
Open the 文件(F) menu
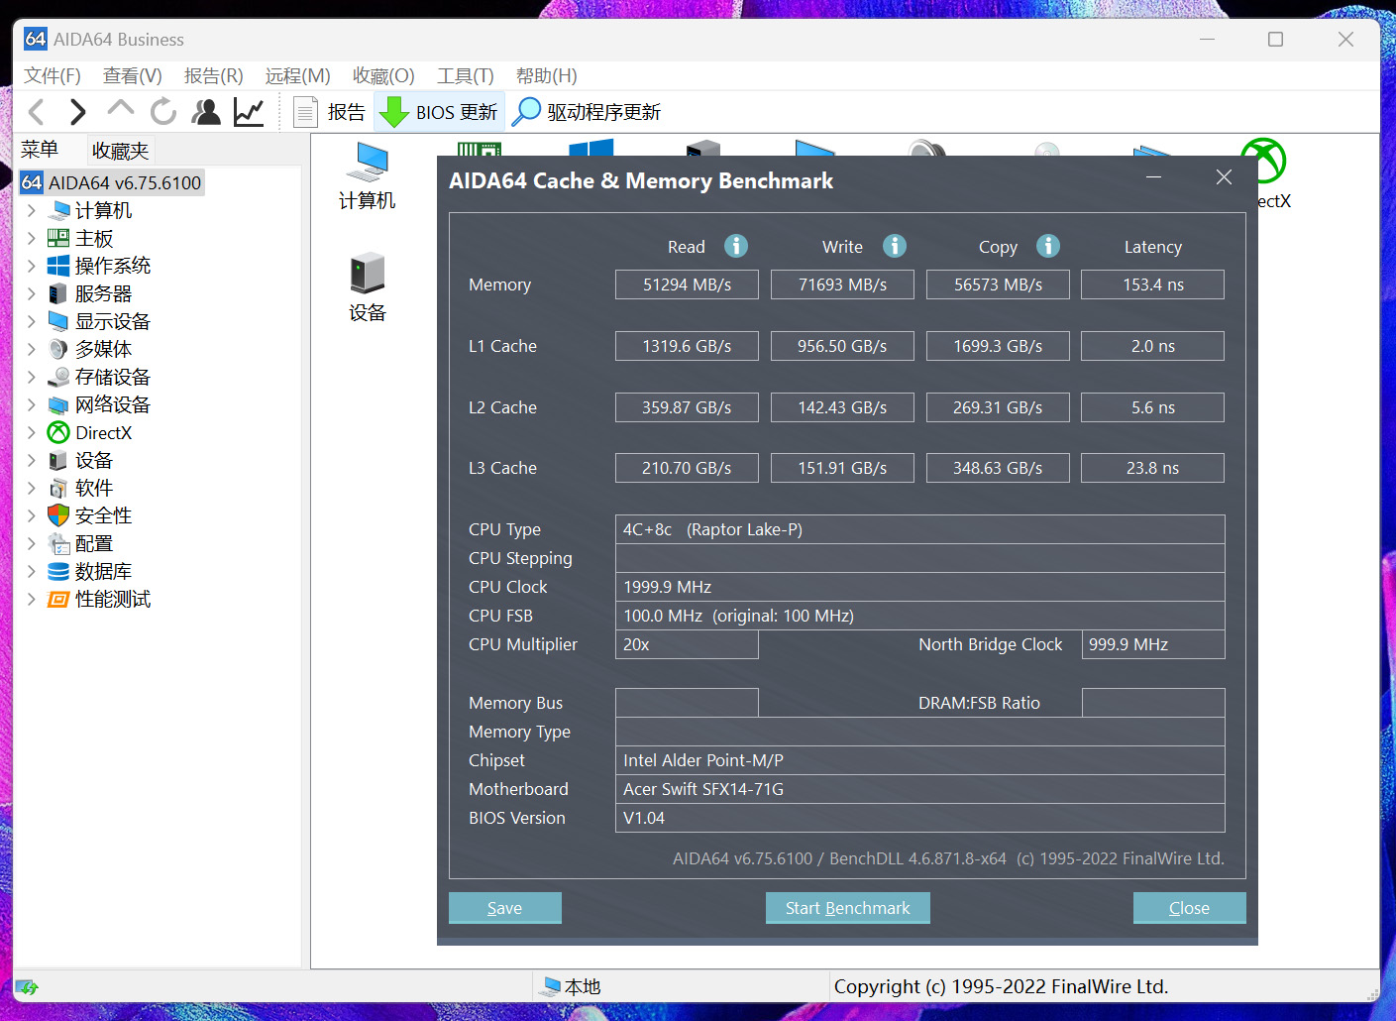pos(52,76)
